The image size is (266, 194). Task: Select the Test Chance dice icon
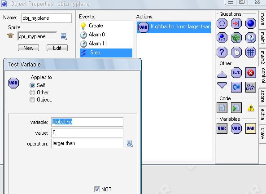pos(236,38)
